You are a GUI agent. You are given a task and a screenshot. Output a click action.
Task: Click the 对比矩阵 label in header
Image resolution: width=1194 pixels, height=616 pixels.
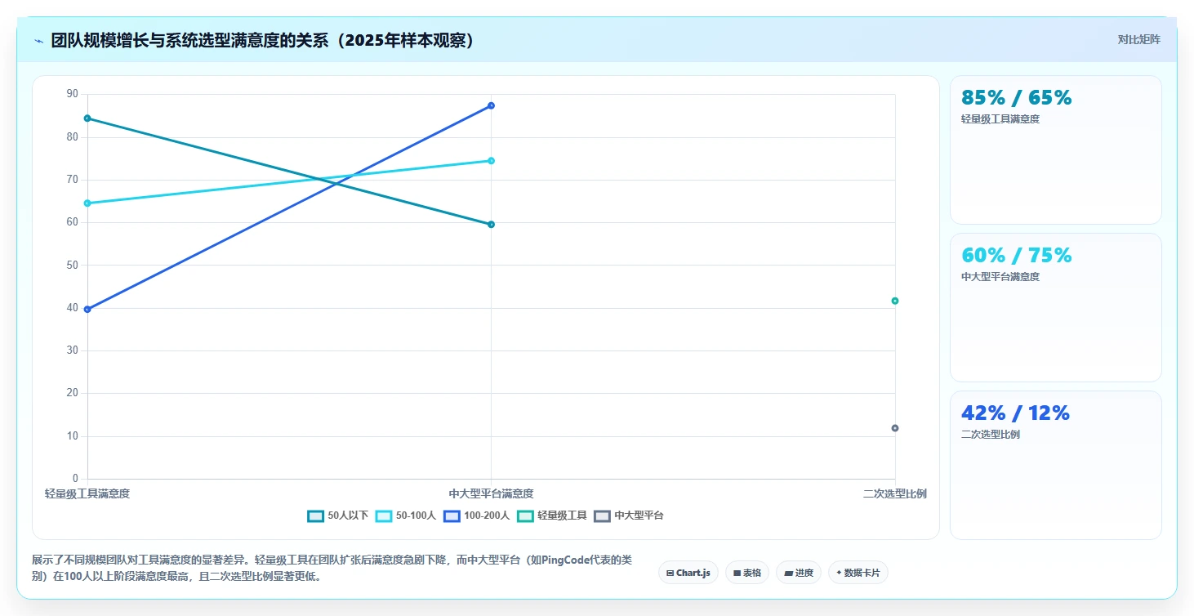click(1138, 39)
